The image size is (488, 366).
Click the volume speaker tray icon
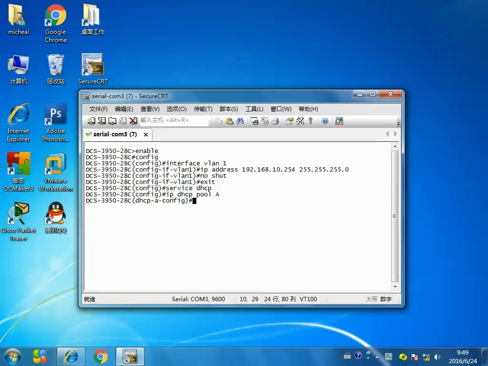pos(437,357)
